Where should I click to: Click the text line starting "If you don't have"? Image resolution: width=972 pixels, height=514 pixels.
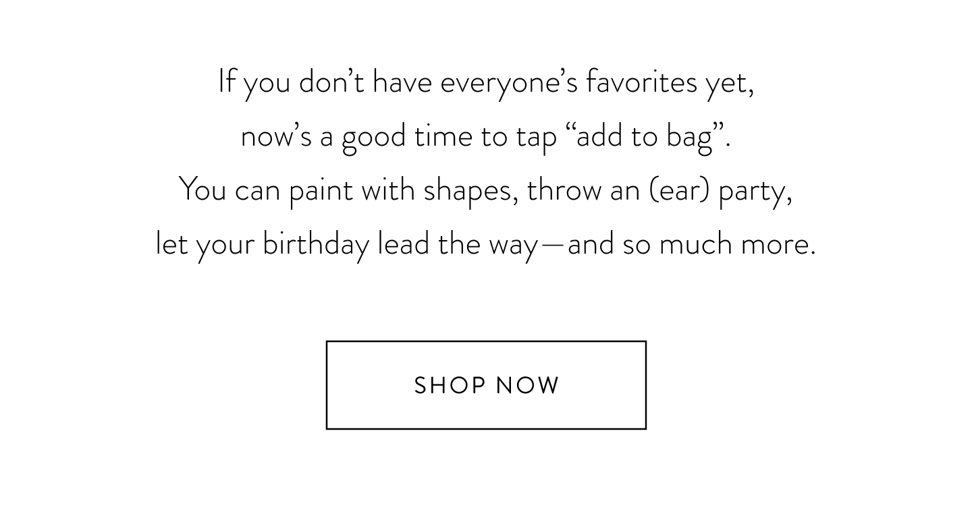pos(486,84)
